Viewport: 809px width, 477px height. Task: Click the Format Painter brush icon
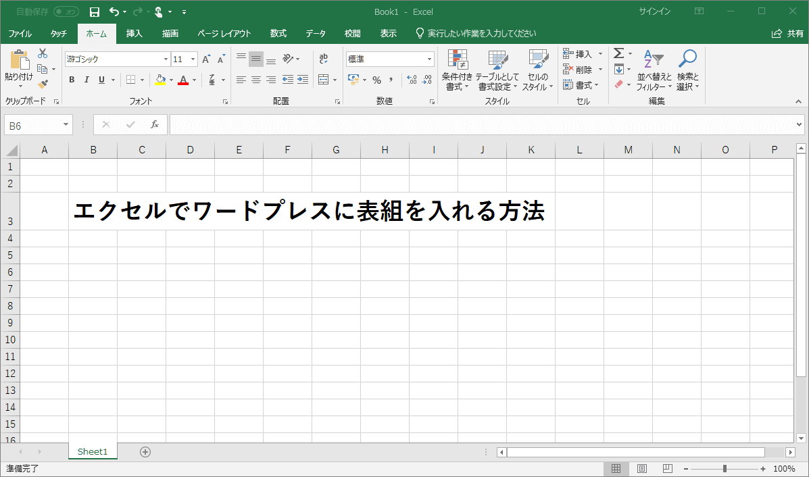click(x=43, y=84)
